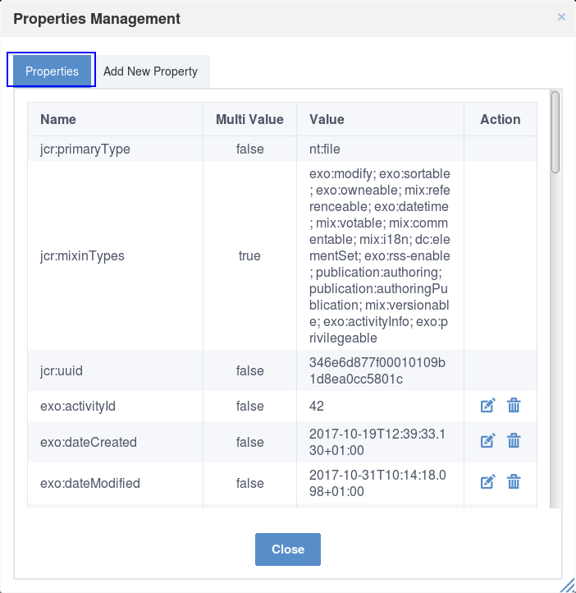Delete the exo:dateCreated property
The width and height of the screenshot is (576, 593).
(514, 441)
